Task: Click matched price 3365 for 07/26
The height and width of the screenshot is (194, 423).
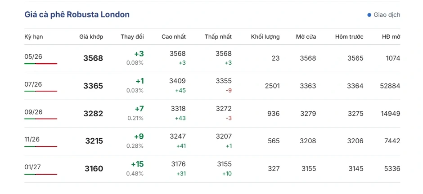Action: pyautogui.click(x=93, y=86)
